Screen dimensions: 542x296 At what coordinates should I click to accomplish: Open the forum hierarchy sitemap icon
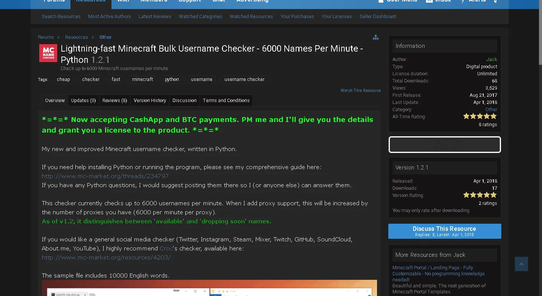click(x=376, y=37)
